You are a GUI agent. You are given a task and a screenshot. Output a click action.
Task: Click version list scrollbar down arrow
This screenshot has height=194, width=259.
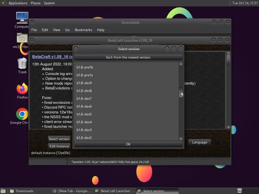181,139
